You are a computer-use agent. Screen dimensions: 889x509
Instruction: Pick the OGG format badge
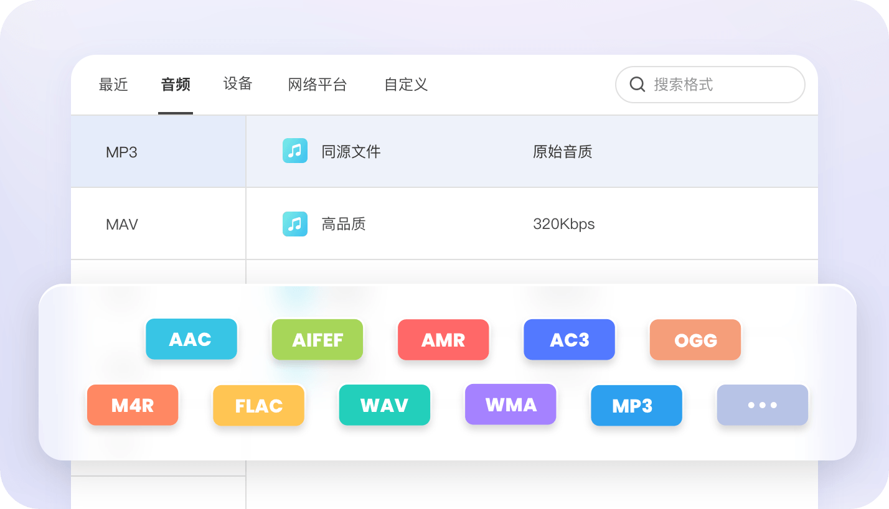[695, 340]
